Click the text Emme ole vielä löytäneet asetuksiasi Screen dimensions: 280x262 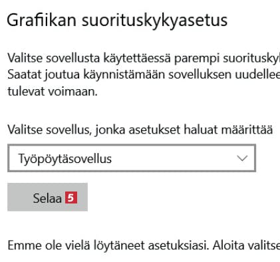pos(108,245)
